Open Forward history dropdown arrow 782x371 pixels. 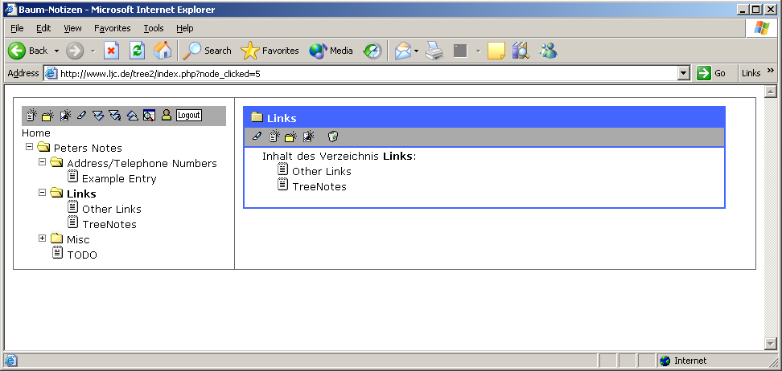tap(93, 51)
